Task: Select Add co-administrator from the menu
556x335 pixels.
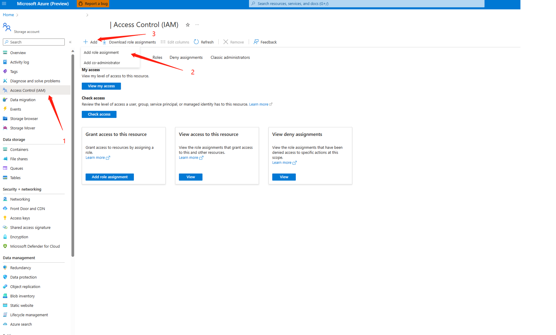Action: (102, 63)
